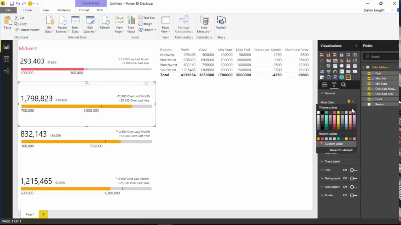Open the Report view in the left sidebar
The height and width of the screenshot is (225, 401).
(x=6, y=47)
